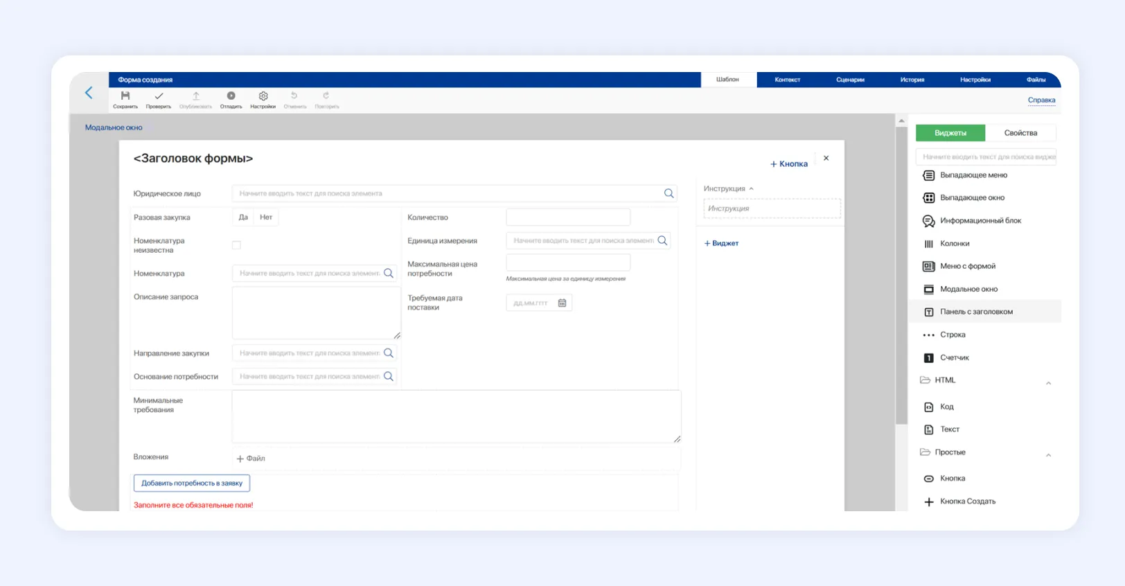Click the vertical scrollbar of the canvas
Viewport: 1125px width, 586px height.
pos(901,277)
